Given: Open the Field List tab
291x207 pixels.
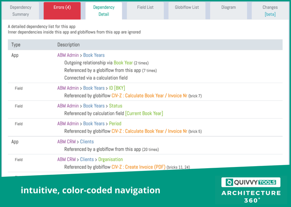Looking at the screenshot, I should (x=145, y=11).
